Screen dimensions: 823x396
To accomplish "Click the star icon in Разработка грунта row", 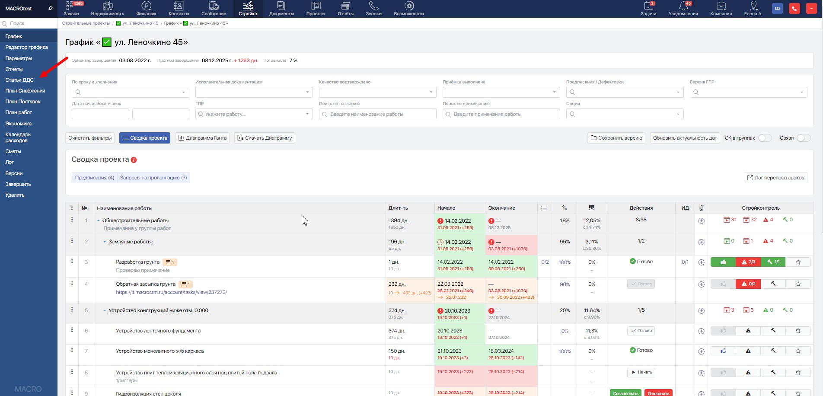I will tap(798, 262).
